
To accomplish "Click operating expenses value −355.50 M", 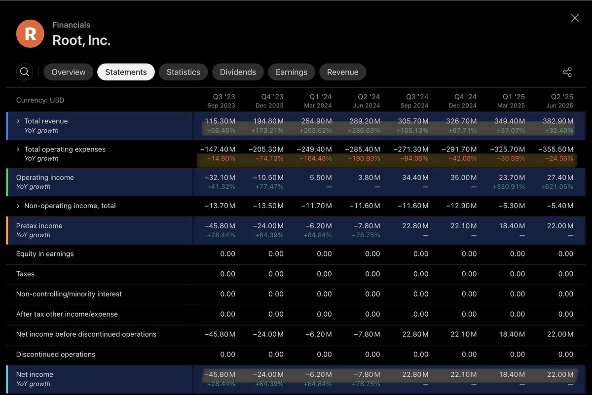I will click(555, 149).
